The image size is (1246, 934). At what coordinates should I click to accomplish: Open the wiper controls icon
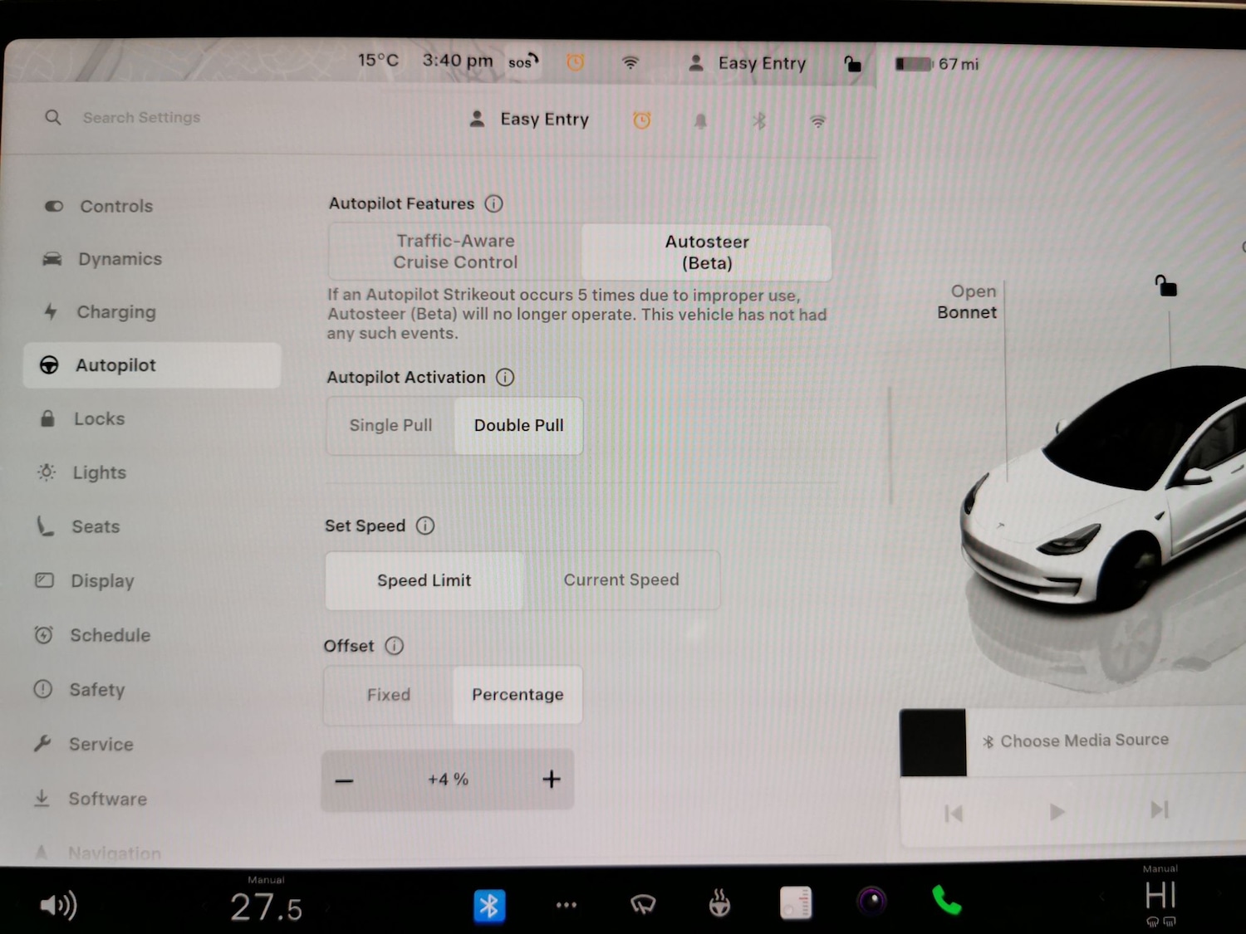tap(644, 905)
